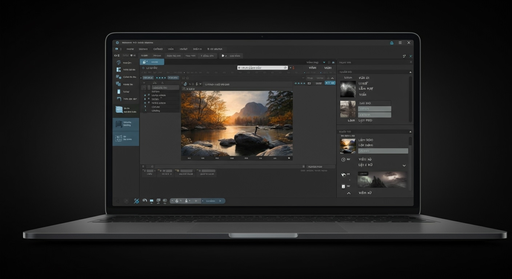
Task: Select the highlighted bottom tile in left sidebar
Action: coord(126,138)
